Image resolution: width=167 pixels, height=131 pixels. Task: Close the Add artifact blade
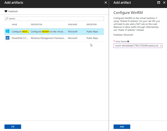pos(164,2)
